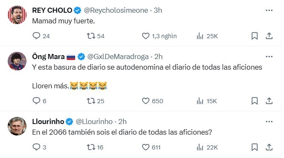Image resolution: width=284 pixels, height=158 pixels.
Task: Share Llourinho's tweet
Action: [x=269, y=147]
